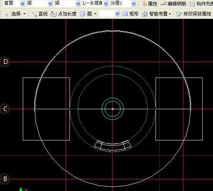Screen dimensions: 213x191
Task: Open the 首层 floor dropdown
Action: pos(22,4)
